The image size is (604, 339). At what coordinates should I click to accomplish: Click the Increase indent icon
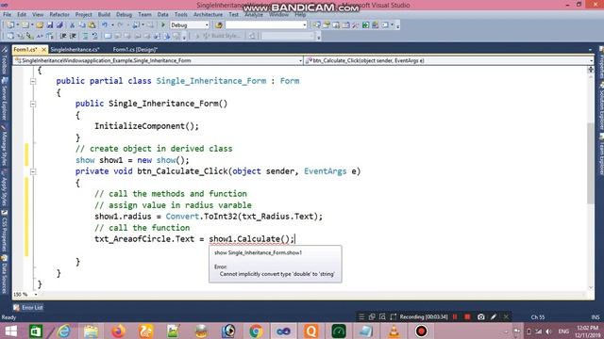pyautogui.click(x=73, y=36)
